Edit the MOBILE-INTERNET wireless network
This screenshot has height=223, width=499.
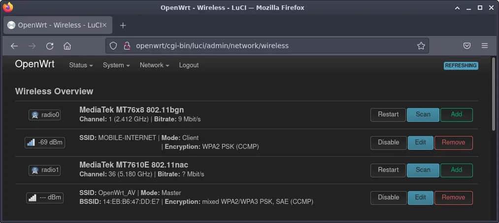420,142
